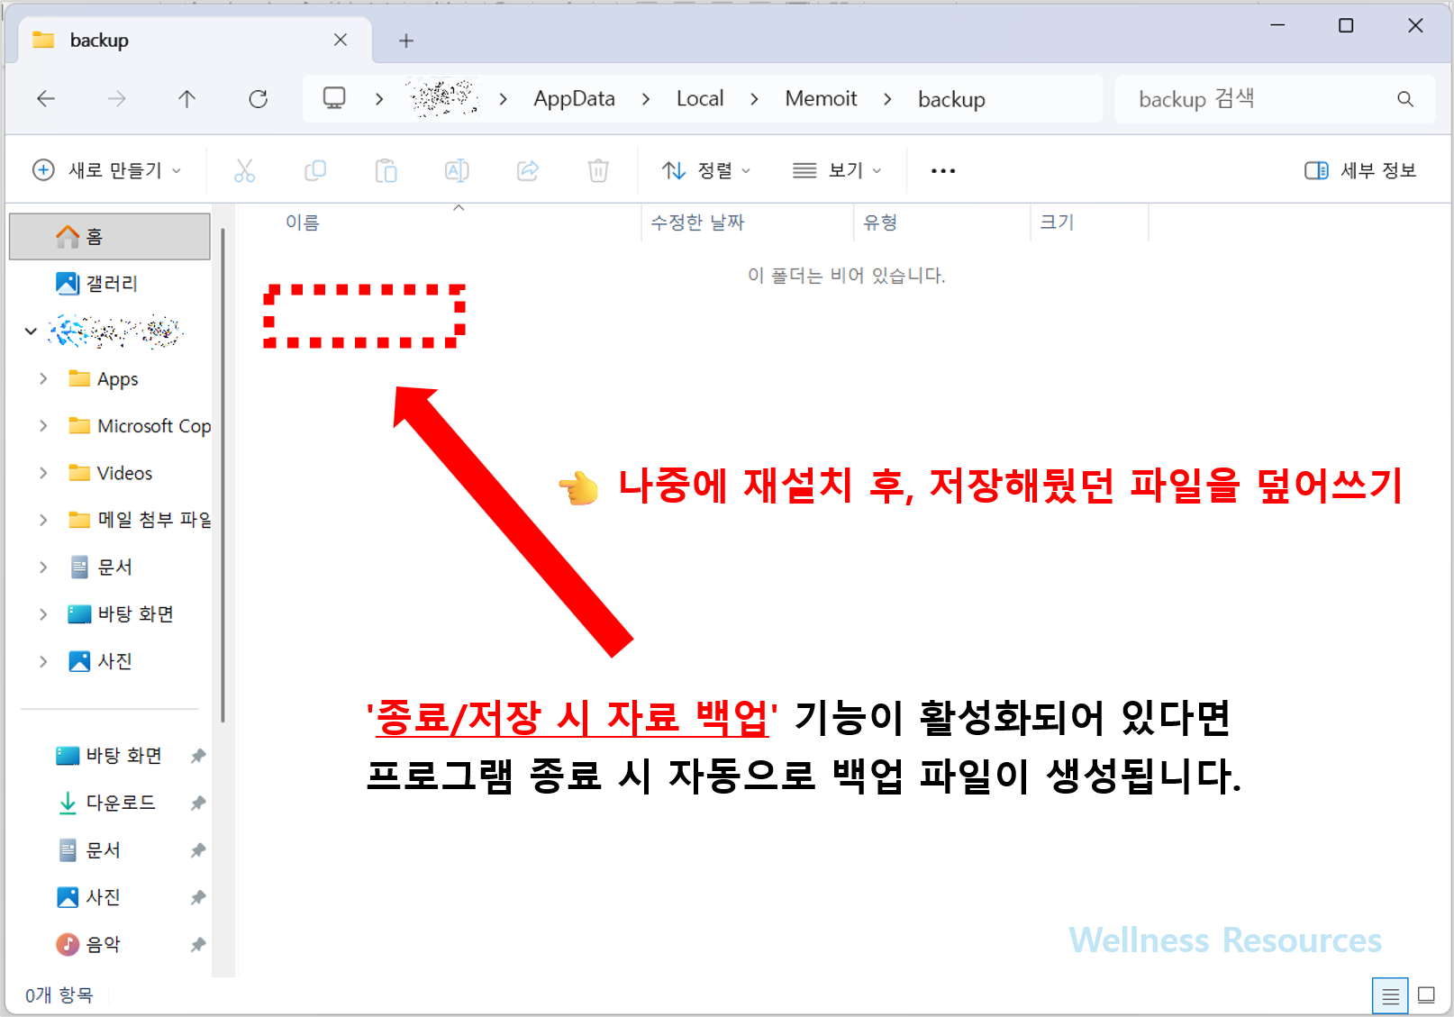This screenshot has height=1017, width=1454.
Task: Expand the Microsoft Copilot folder node
Action: pos(43,426)
